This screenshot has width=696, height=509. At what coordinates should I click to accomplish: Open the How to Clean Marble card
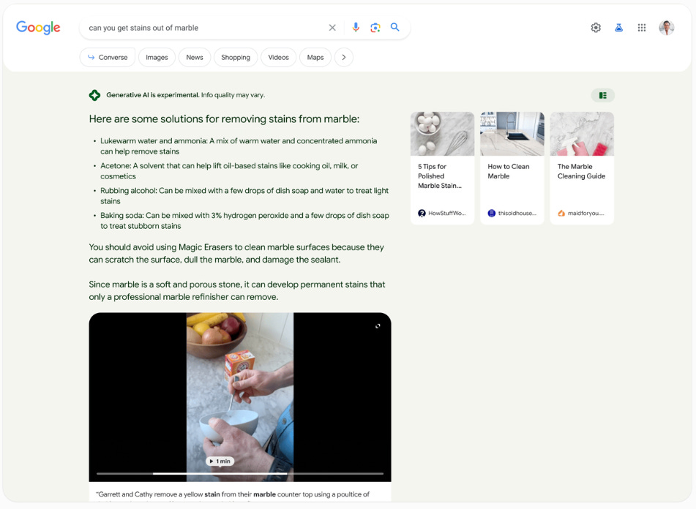coord(512,168)
